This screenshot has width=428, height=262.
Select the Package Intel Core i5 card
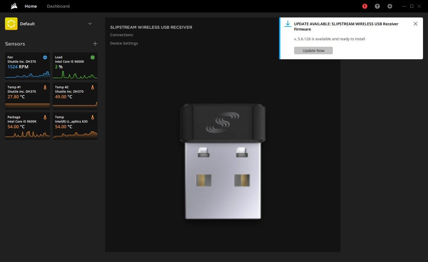(x=28, y=126)
